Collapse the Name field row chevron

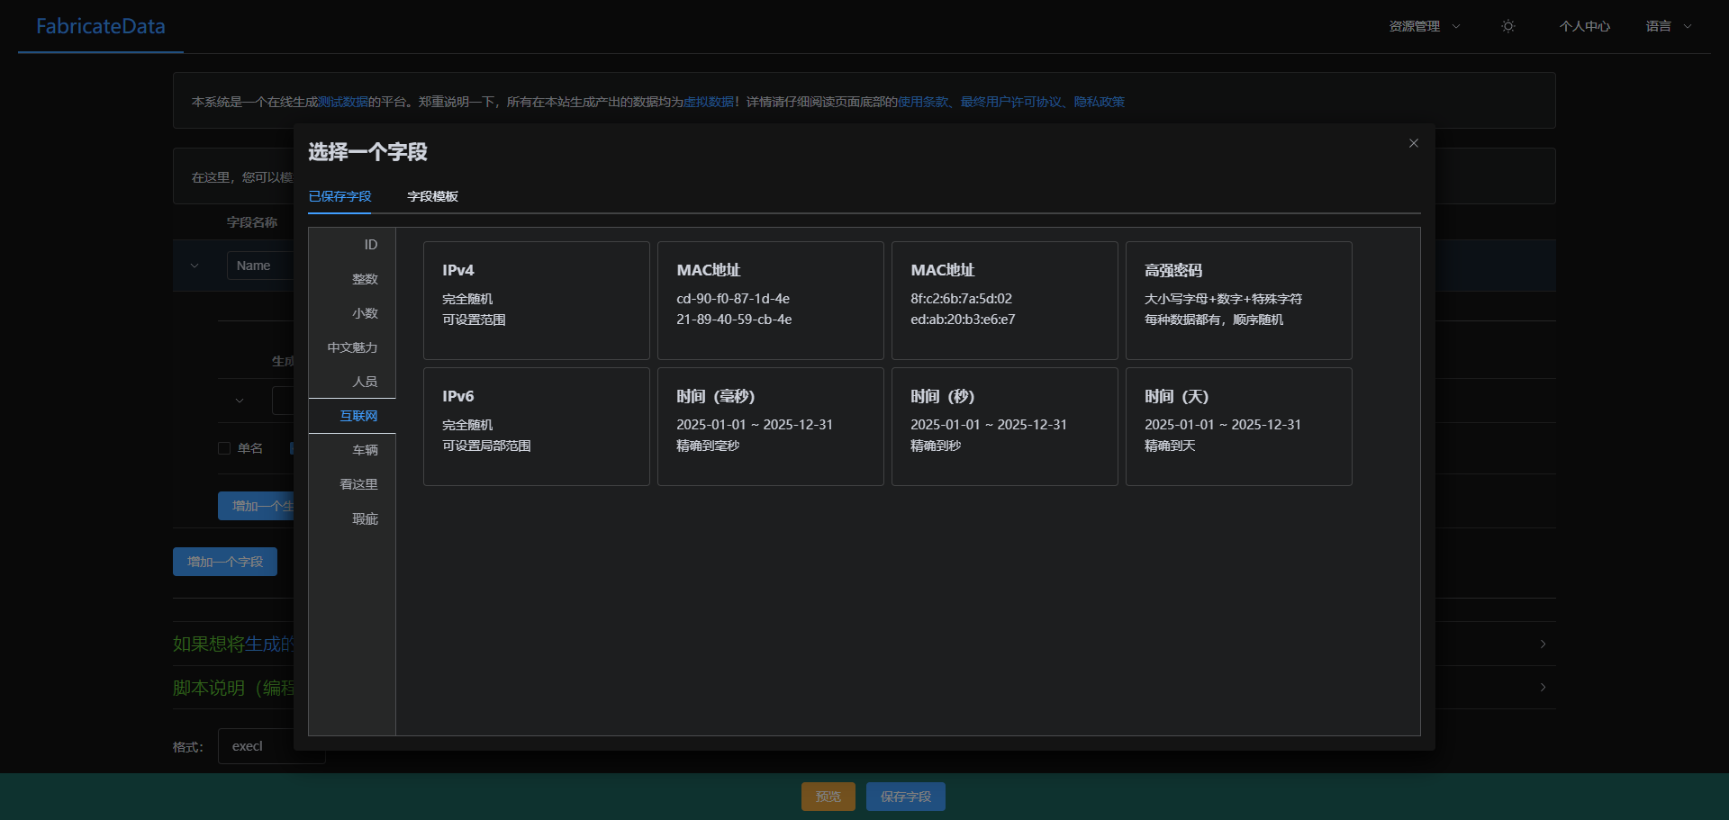point(195,266)
